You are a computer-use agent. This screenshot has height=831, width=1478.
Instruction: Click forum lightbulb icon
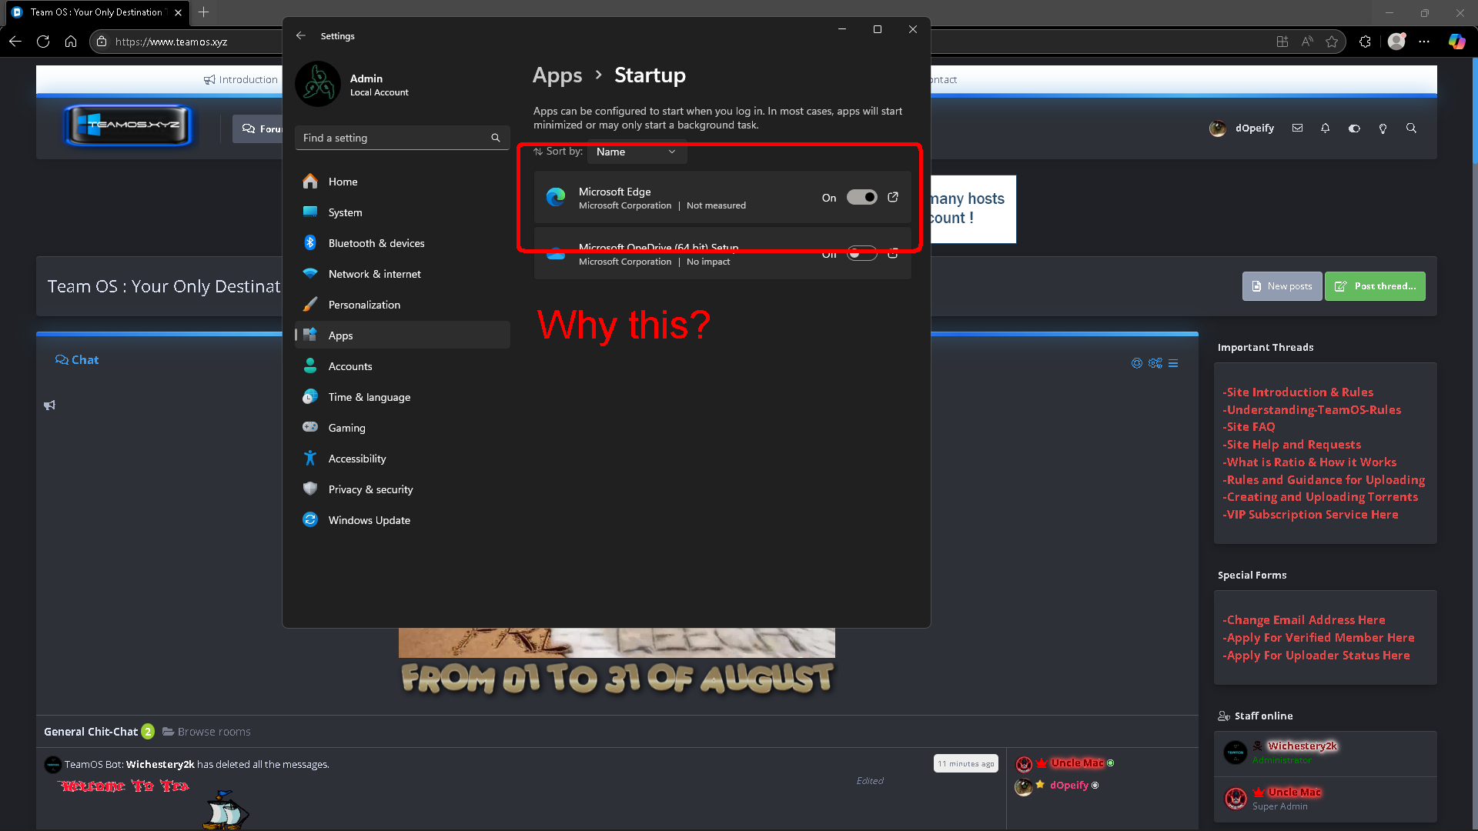1383,128
